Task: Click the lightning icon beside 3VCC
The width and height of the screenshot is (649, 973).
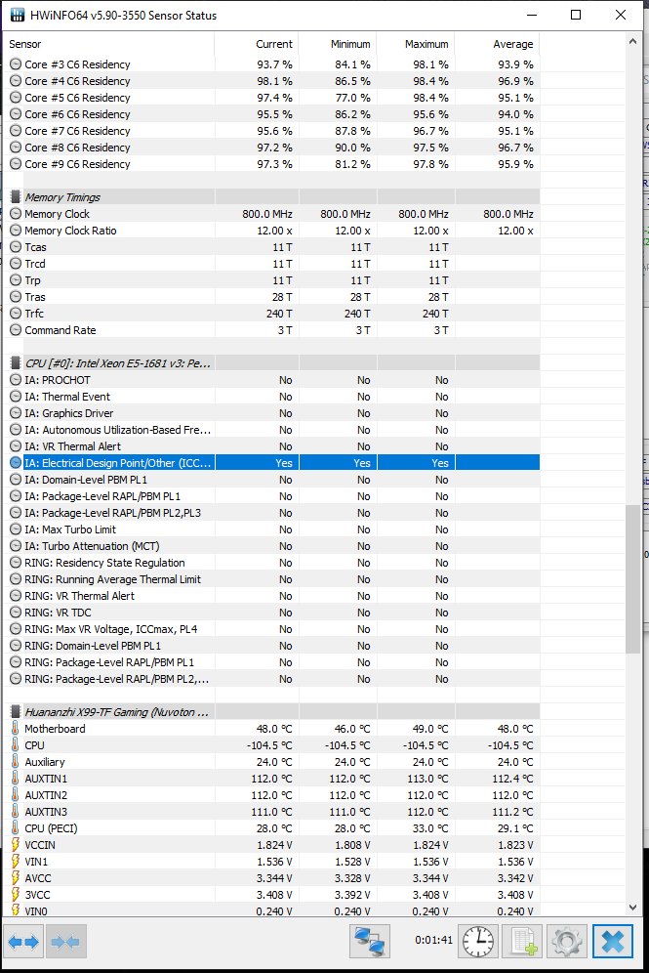Action: pyautogui.click(x=16, y=894)
